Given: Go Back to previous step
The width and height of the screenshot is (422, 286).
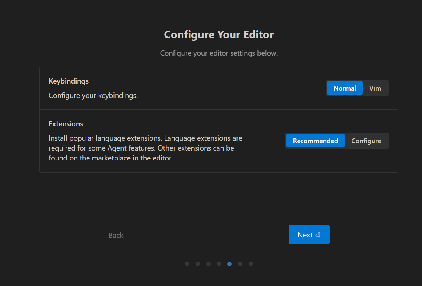Looking at the screenshot, I should pos(116,235).
